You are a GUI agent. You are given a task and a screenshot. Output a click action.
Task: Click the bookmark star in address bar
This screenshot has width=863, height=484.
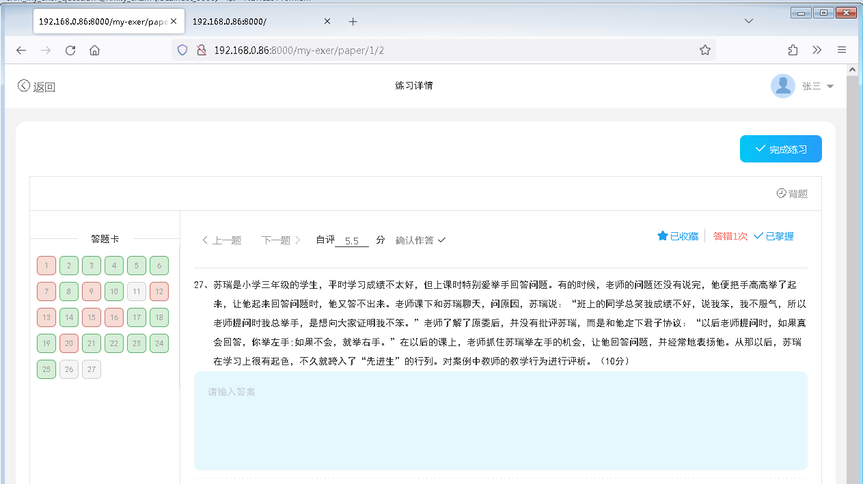click(x=704, y=49)
